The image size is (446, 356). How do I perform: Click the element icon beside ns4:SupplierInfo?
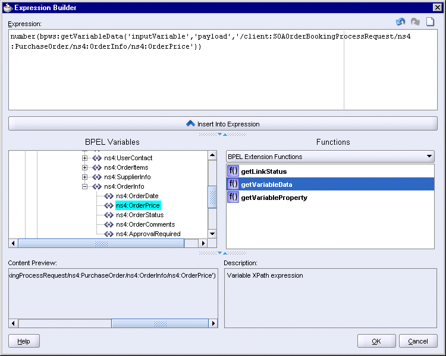click(x=97, y=177)
